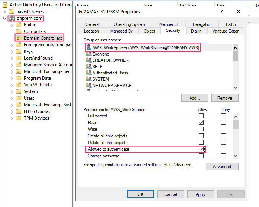The image size is (259, 207).
Task: Check Allow for Create all child objects
Action: tap(201, 136)
